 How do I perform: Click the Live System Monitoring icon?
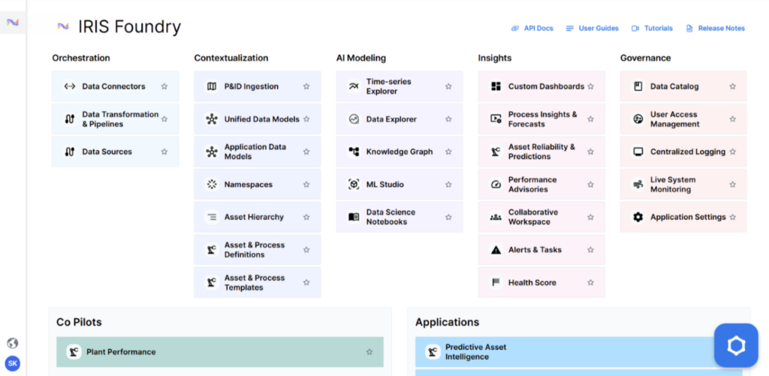coord(638,185)
